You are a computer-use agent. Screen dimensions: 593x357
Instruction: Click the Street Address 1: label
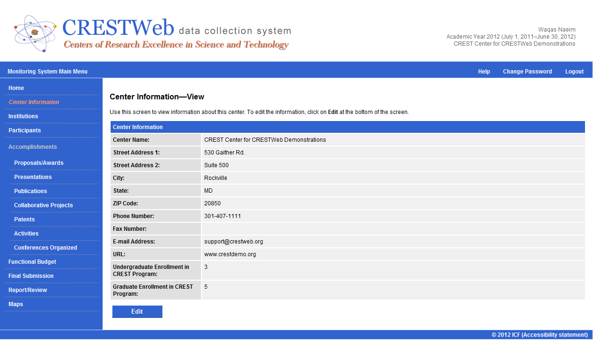[x=136, y=153]
